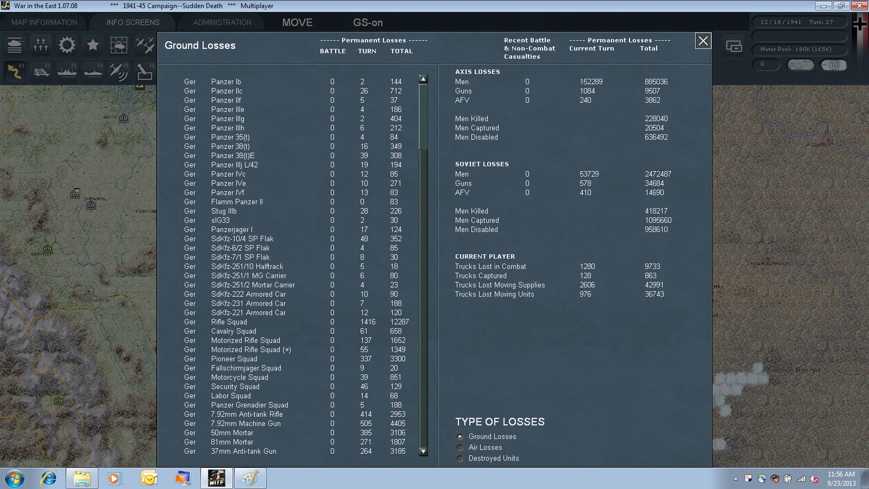Click Axis Men Captured value 20504
This screenshot has width=869, height=489.
pyautogui.click(x=654, y=128)
